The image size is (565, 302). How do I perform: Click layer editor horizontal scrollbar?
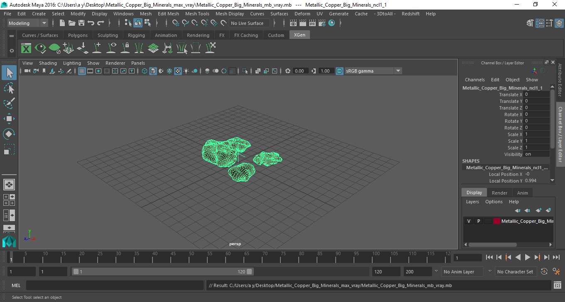pos(493,245)
